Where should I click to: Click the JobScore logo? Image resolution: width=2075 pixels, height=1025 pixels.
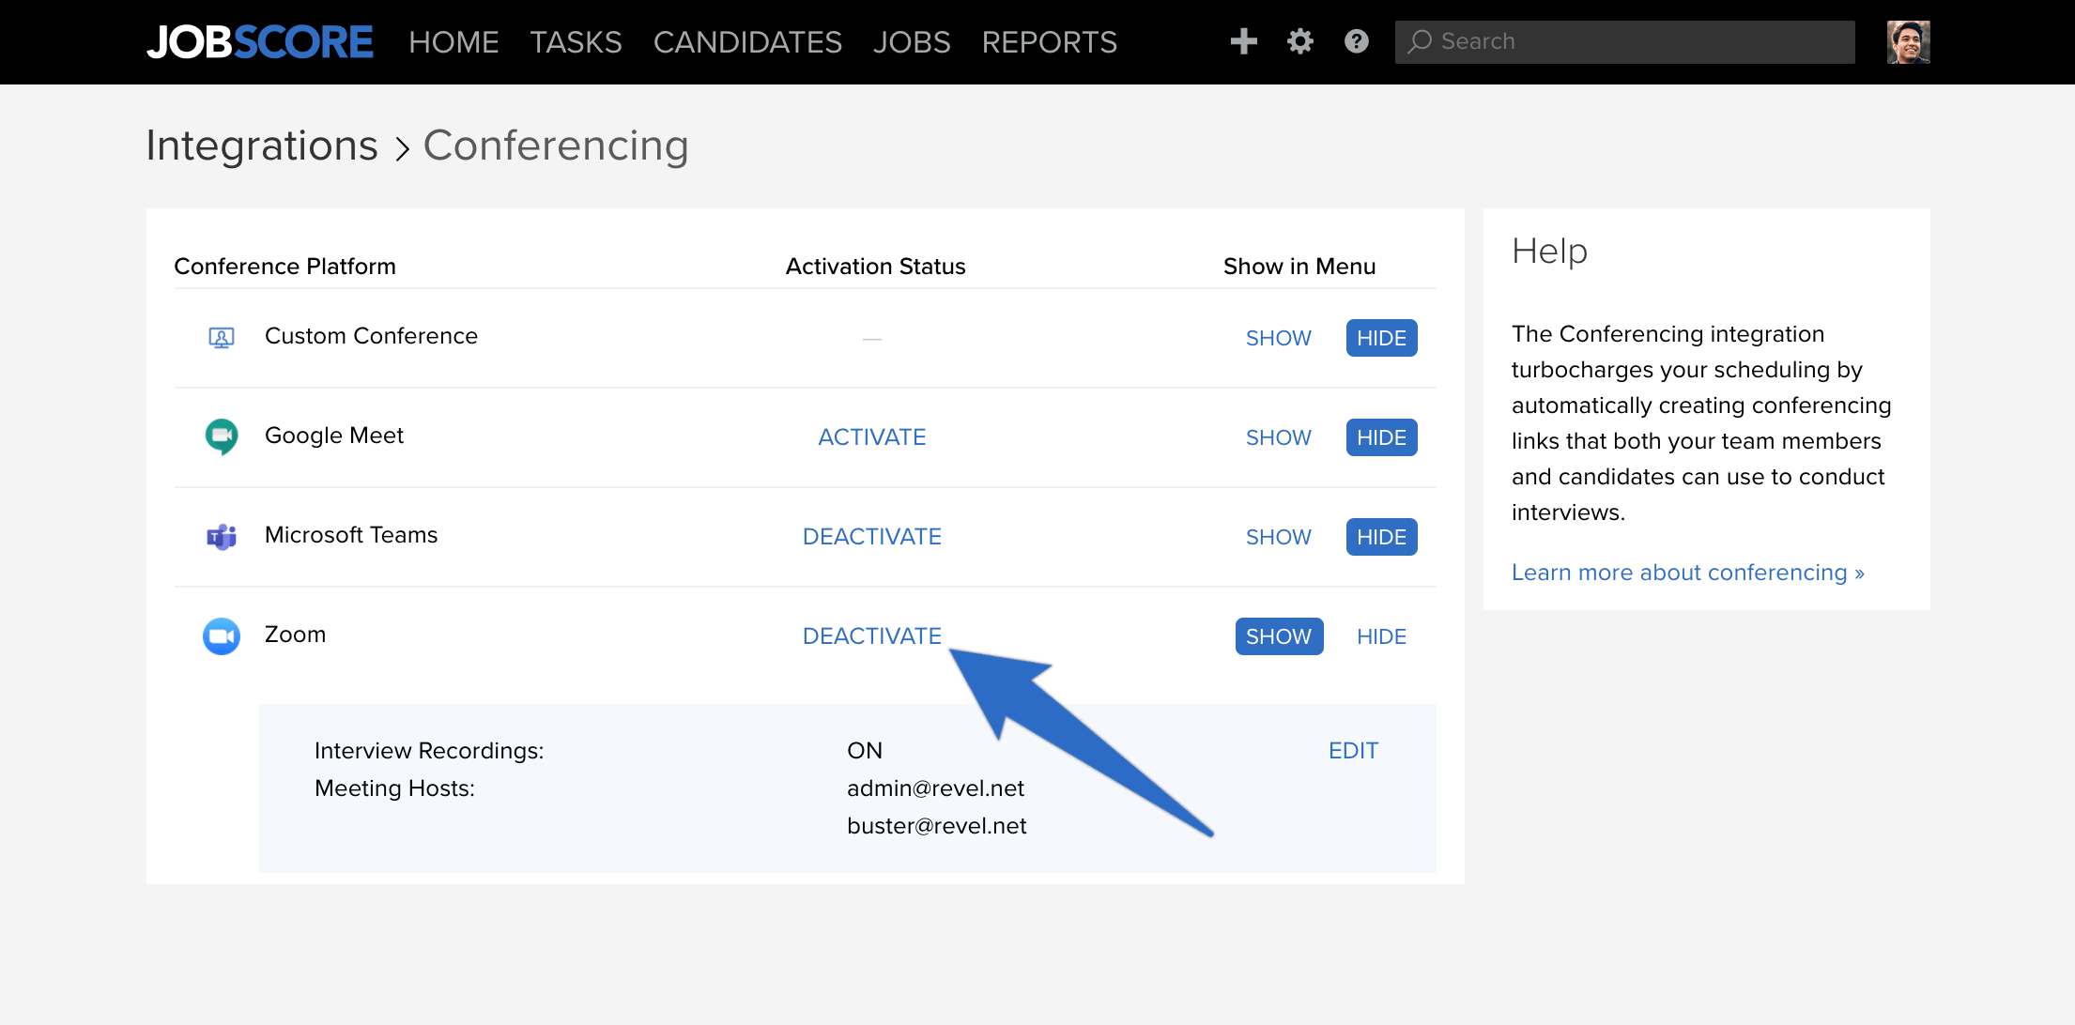pos(260,42)
